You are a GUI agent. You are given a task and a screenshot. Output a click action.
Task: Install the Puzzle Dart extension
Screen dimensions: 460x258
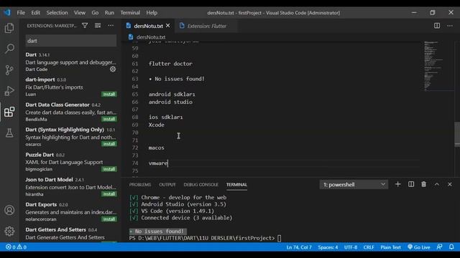[x=109, y=169]
